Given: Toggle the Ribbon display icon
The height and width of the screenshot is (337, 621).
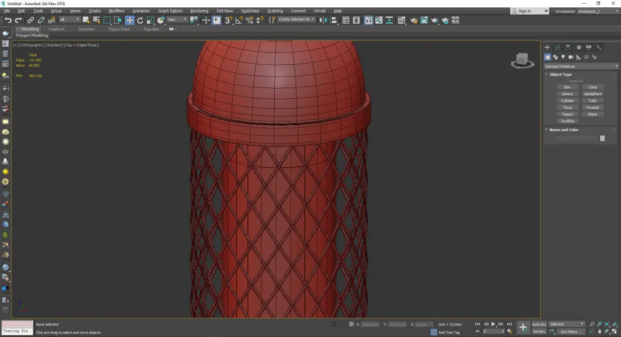Looking at the screenshot, I should [368, 20].
